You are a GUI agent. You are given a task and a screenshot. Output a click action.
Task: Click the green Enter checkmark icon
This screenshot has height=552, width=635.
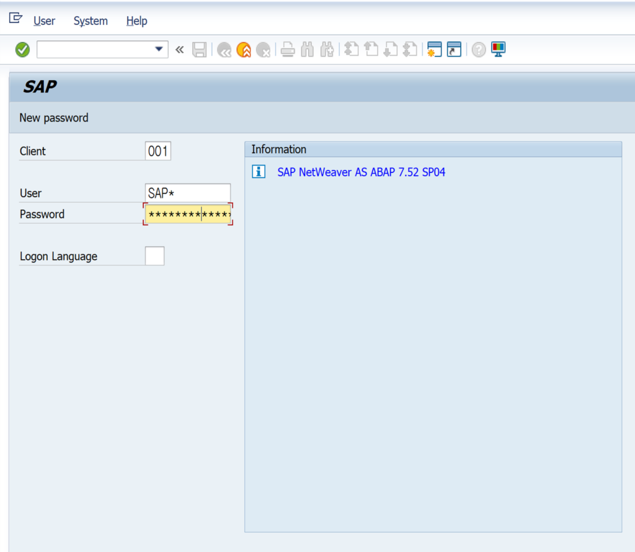pos(23,50)
